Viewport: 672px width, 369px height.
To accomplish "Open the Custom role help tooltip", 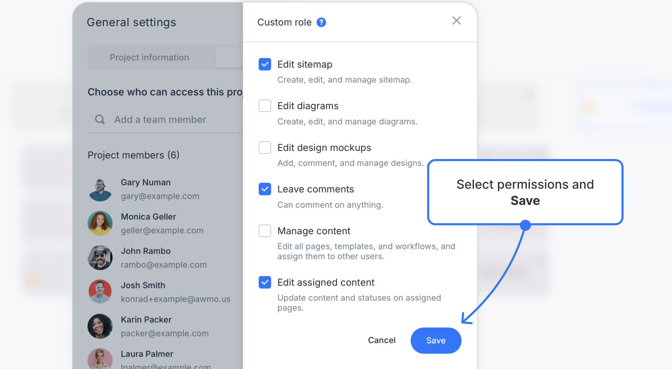I will (x=321, y=22).
